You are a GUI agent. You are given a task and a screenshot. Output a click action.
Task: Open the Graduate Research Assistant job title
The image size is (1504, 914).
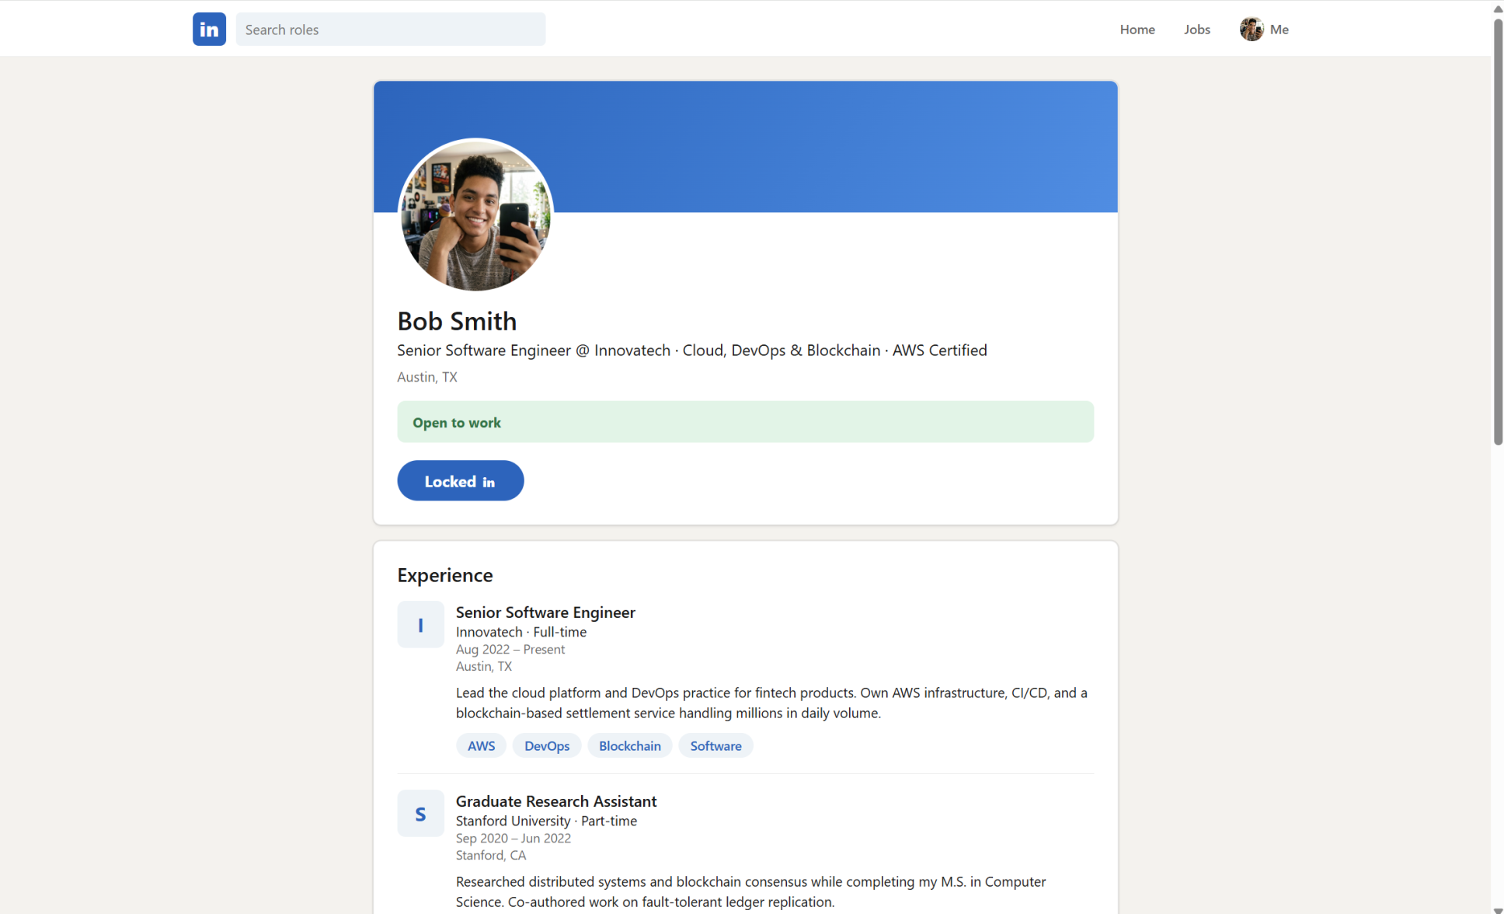555,801
